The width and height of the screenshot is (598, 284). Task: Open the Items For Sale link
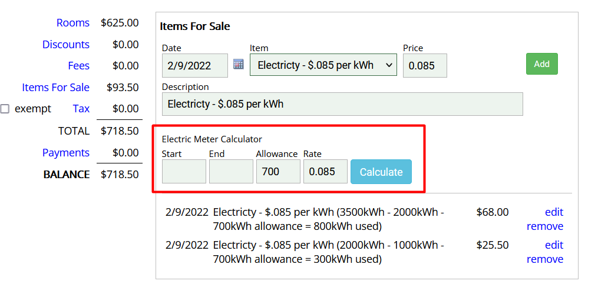(55, 88)
